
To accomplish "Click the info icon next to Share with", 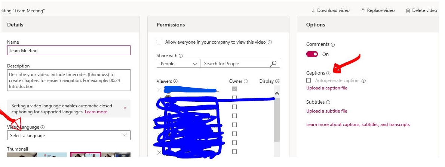I will tap(181, 56).
